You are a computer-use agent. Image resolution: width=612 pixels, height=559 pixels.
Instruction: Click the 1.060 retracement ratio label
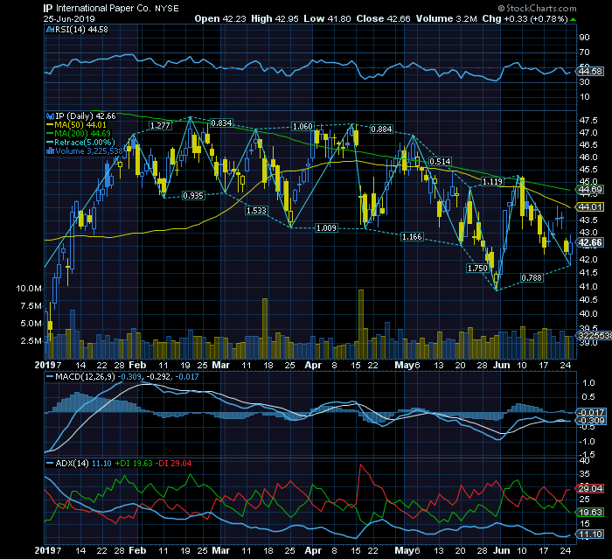[303, 127]
